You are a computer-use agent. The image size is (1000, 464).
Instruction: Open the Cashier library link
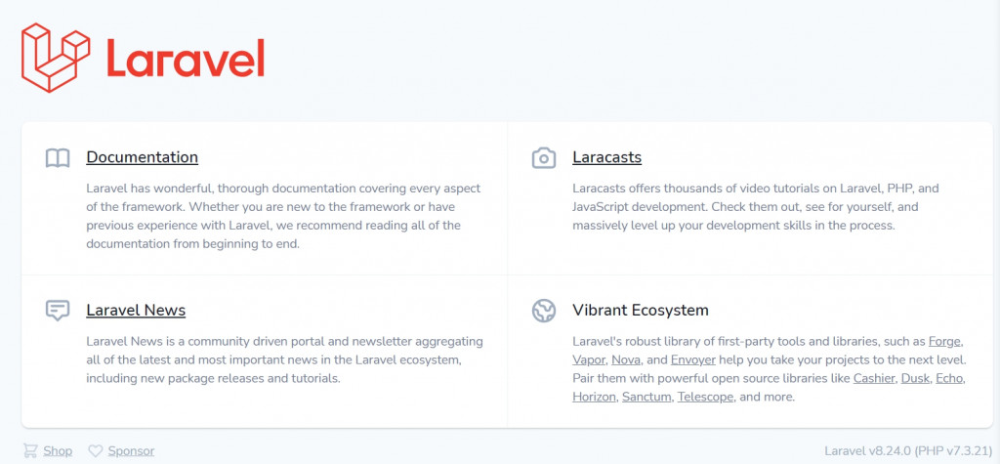[874, 378]
